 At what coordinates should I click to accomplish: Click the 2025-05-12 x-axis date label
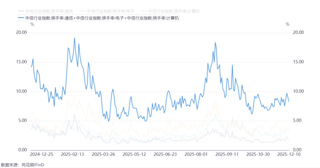pyautogui.click(x=134, y=154)
